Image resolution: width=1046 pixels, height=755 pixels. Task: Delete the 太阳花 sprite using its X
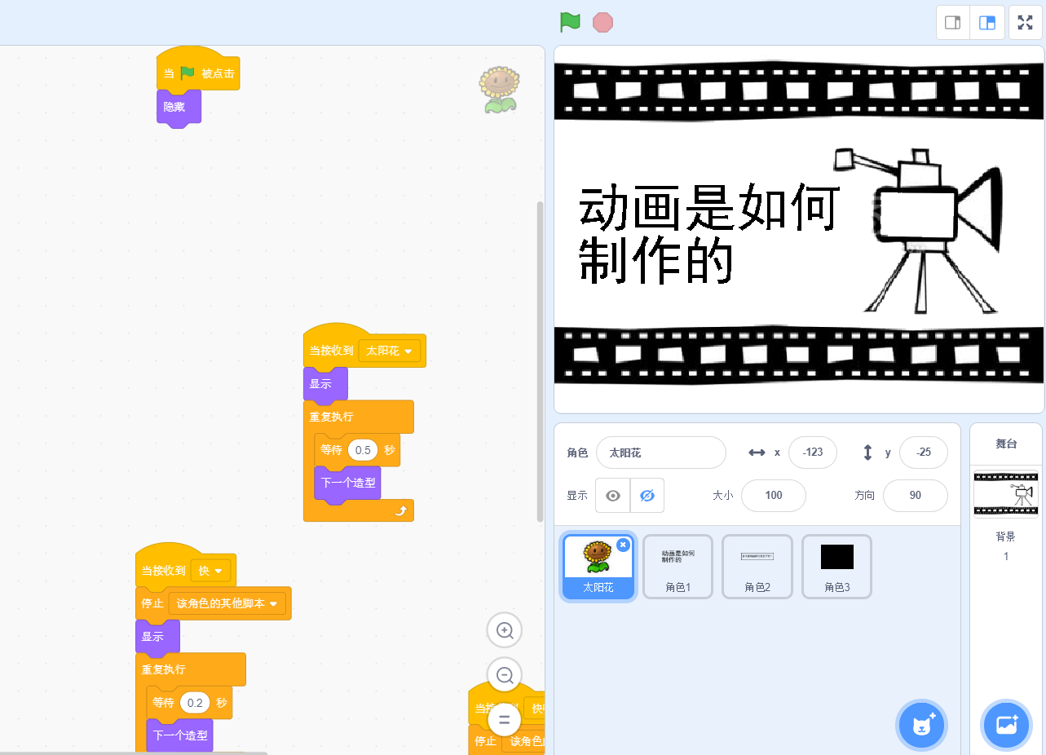tap(623, 545)
